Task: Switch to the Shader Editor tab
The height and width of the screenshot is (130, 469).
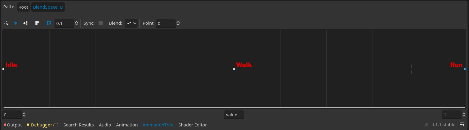Action: [192, 125]
